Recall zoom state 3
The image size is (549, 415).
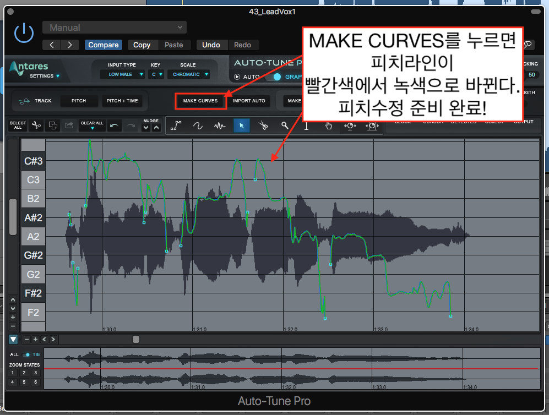pos(35,373)
